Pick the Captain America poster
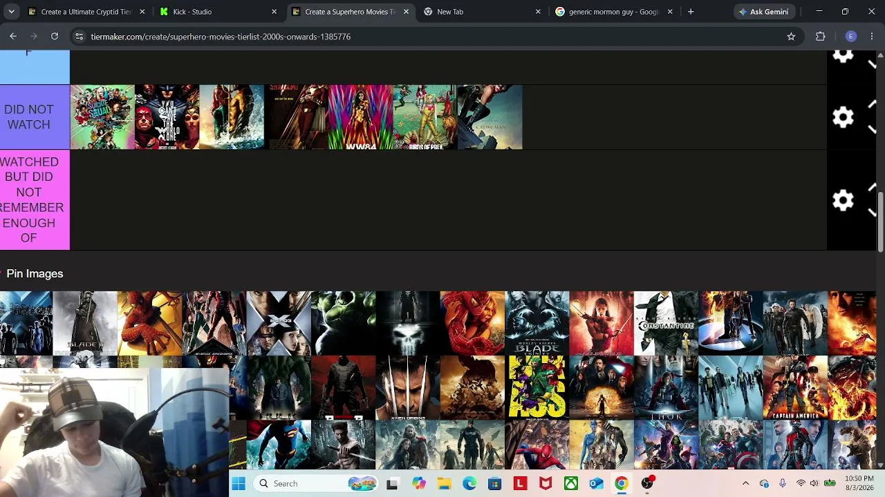The width and height of the screenshot is (885, 497). 795,388
